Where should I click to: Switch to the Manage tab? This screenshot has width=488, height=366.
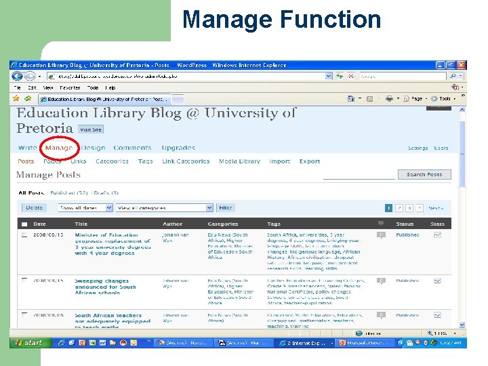click(x=59, y=148)
